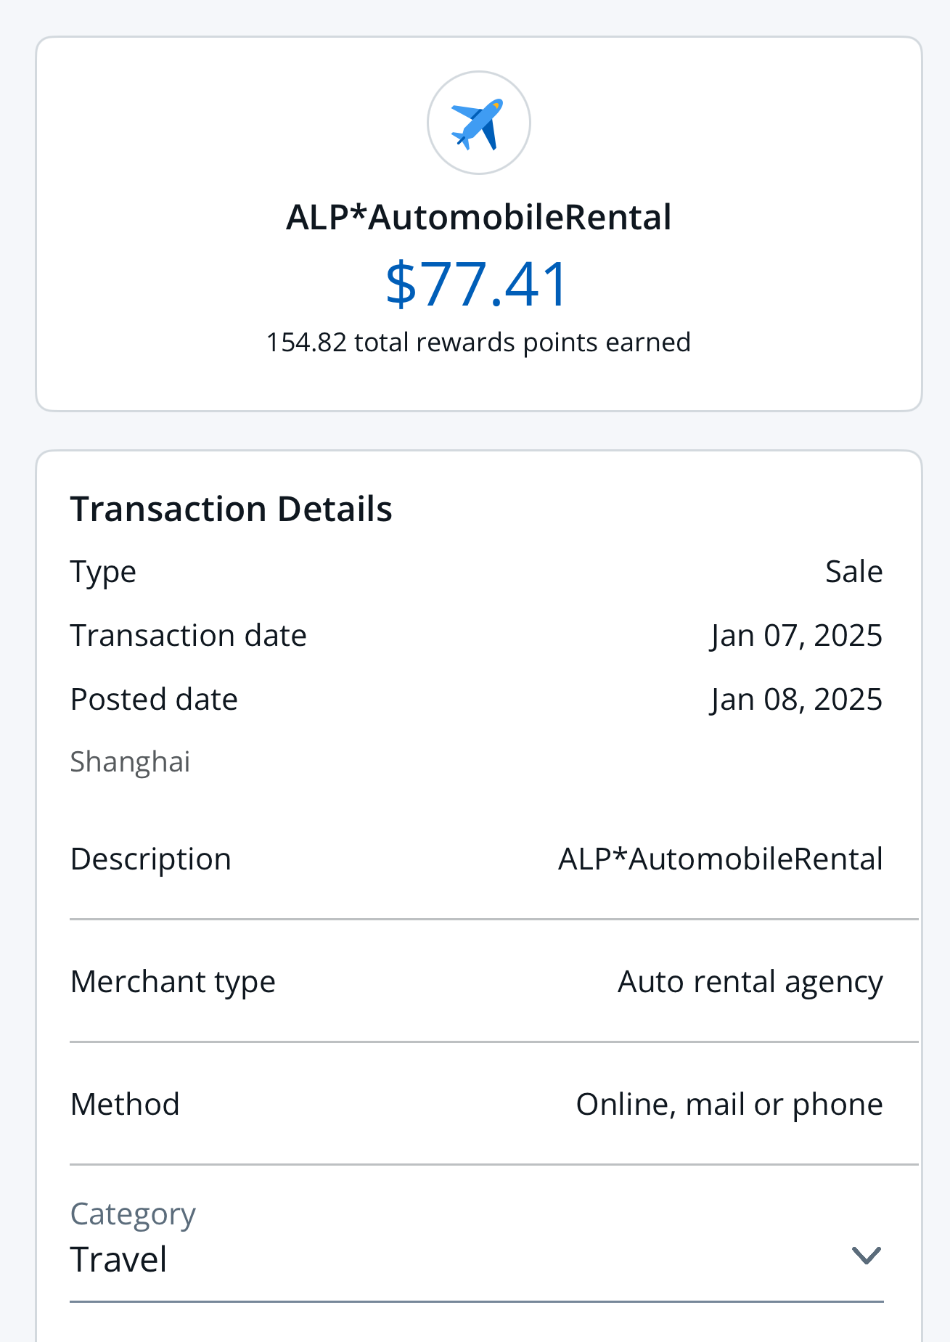Click the ALP*AutomobileRental merchant title
Screen dimensions: 950x1342
(479, 217)
